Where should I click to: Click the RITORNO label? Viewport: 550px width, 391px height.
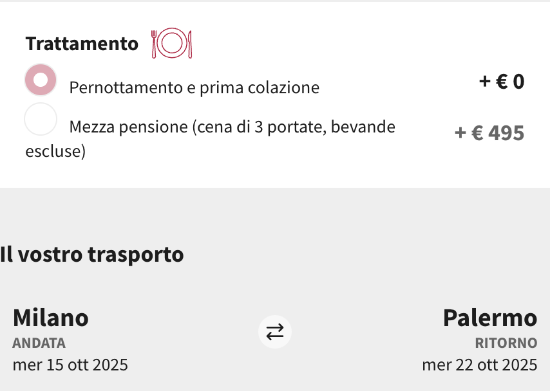pos(506,343)
